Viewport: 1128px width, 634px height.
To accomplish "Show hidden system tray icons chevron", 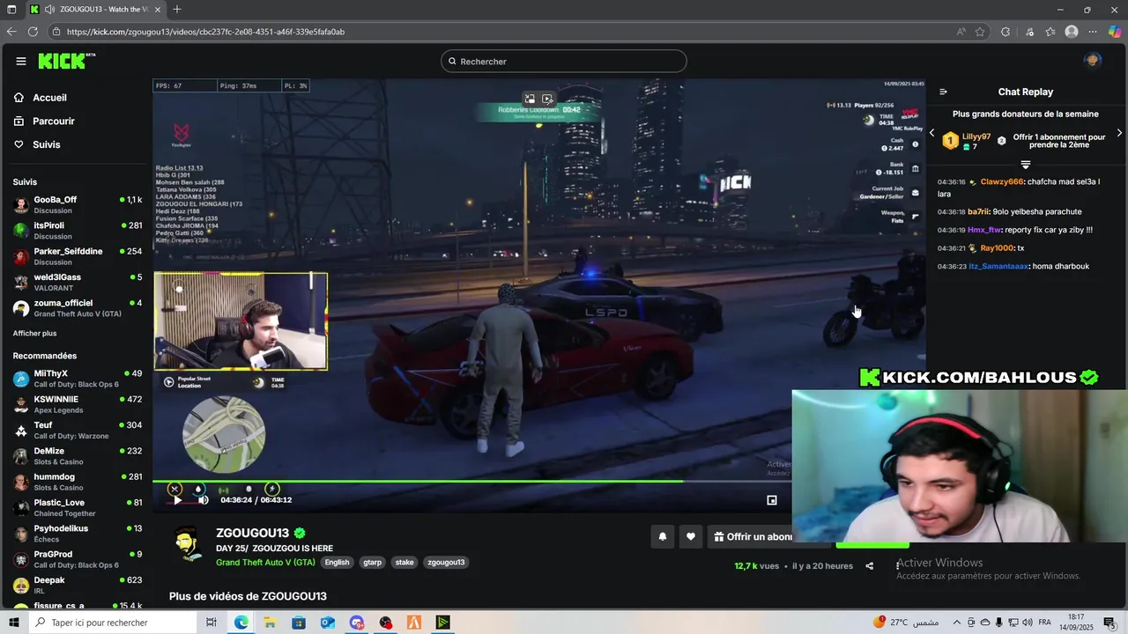I will 957,623.
